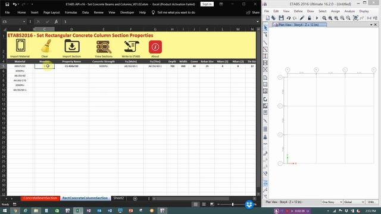This screenshot has width=381, height=214.
Task: Click ETABS X-brace draw tool
Action: click(266, 70)
